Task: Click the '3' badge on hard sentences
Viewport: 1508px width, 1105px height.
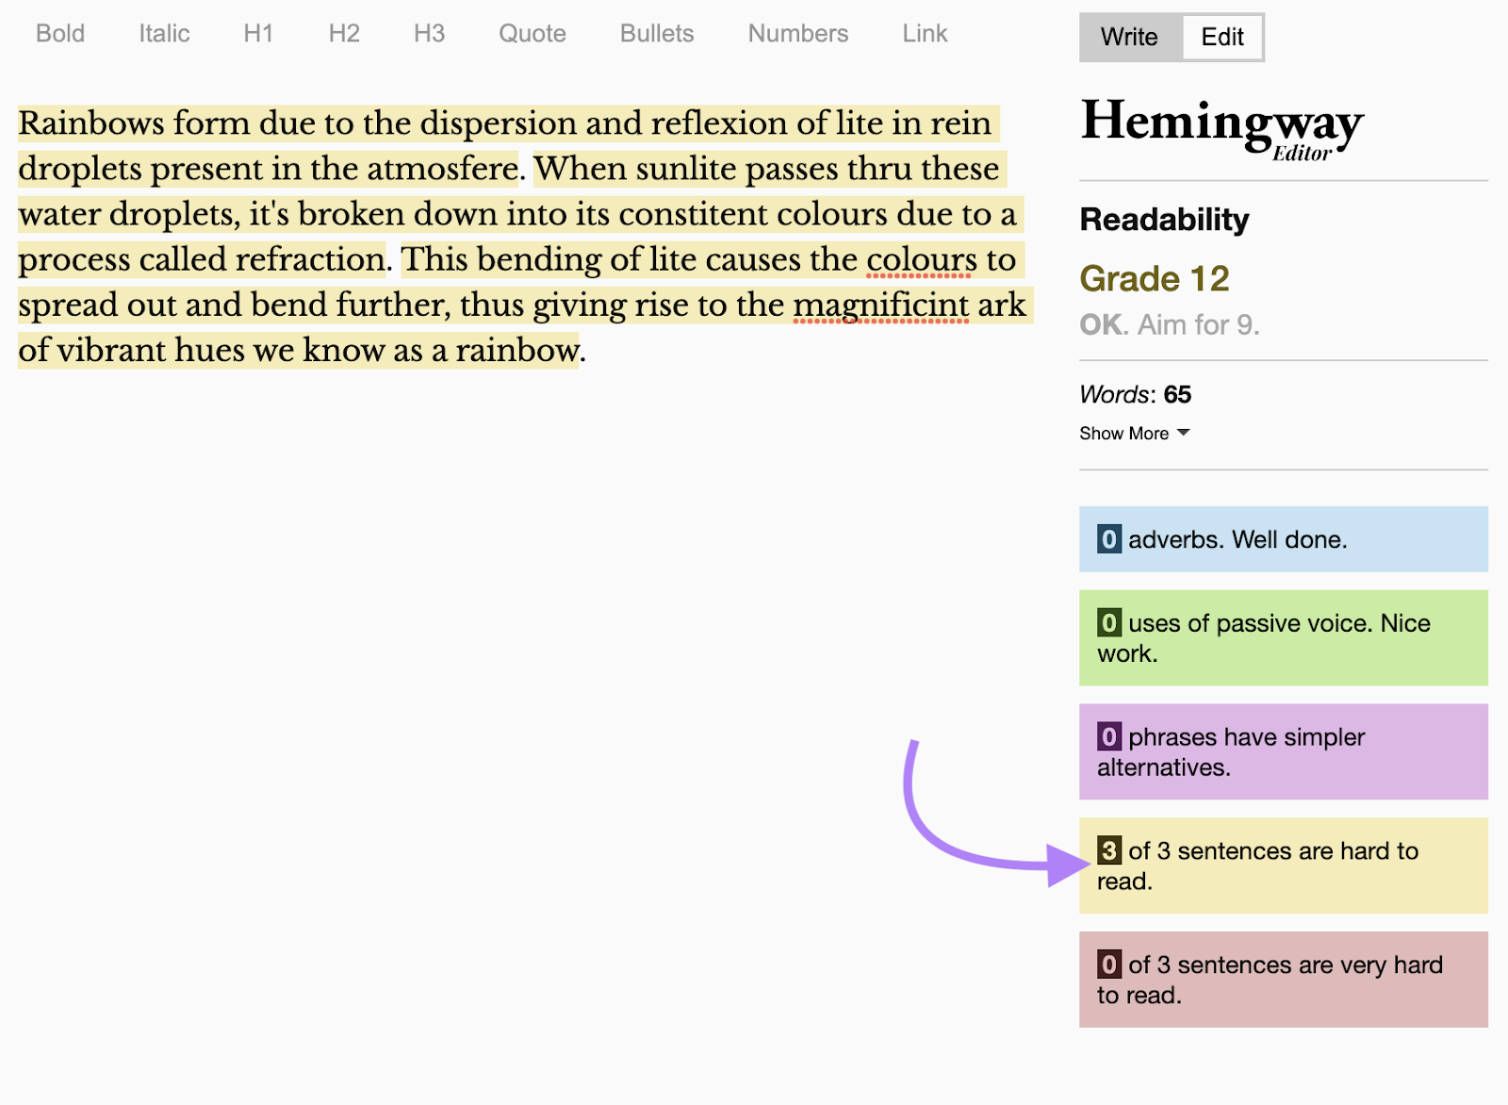Action: pos(1109,850)
